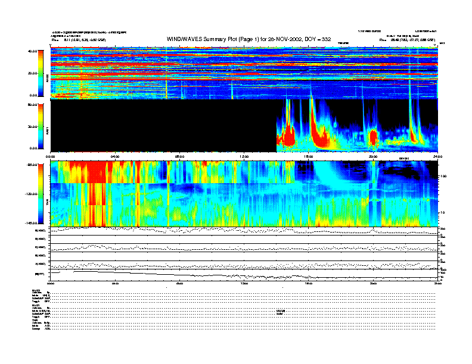
Task: Click the 24:00 time label under RAD1 panel
Action: point(437,156)
